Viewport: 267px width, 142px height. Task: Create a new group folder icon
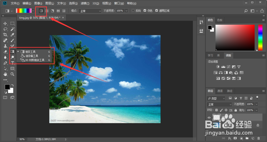click(247, 138)
